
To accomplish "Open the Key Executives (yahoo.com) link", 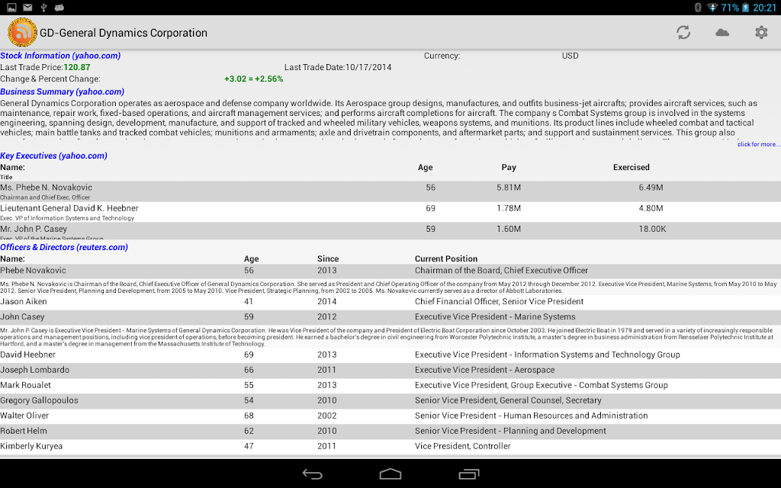I will [54, 156].
